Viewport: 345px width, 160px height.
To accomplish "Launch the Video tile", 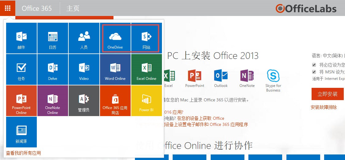I will 84,69.
